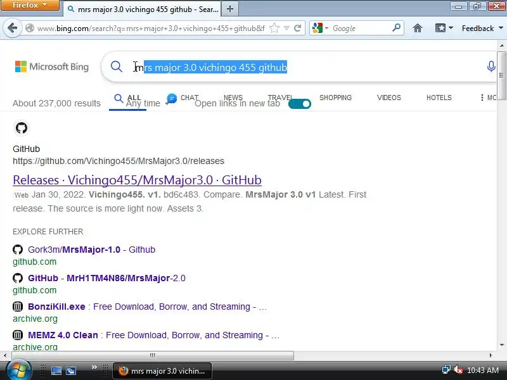Click the Google search magnifier icon
Viewport: 507px width, 380px height.
397,28
